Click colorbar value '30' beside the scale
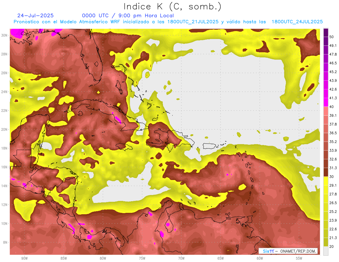 (332, 177)
